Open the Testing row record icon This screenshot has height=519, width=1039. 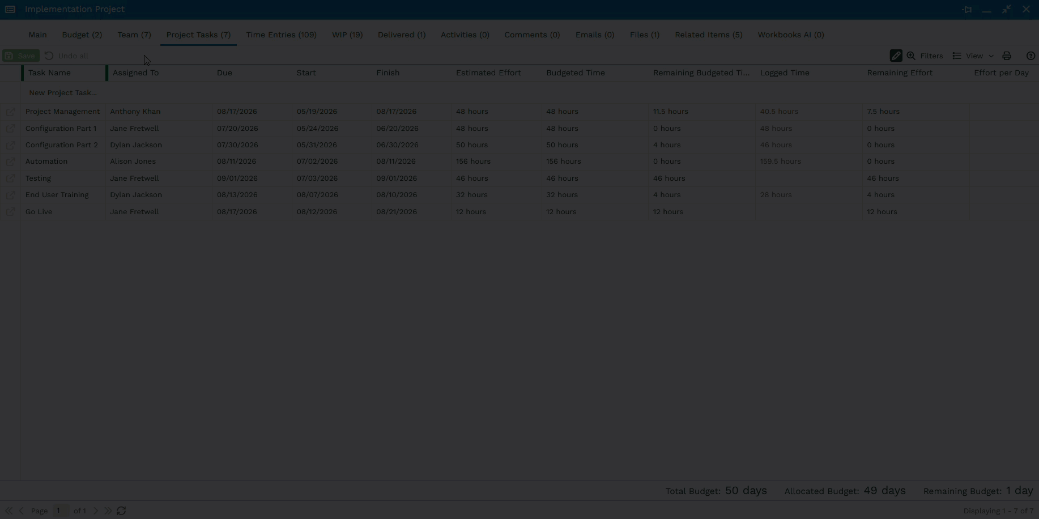[10, 178]
